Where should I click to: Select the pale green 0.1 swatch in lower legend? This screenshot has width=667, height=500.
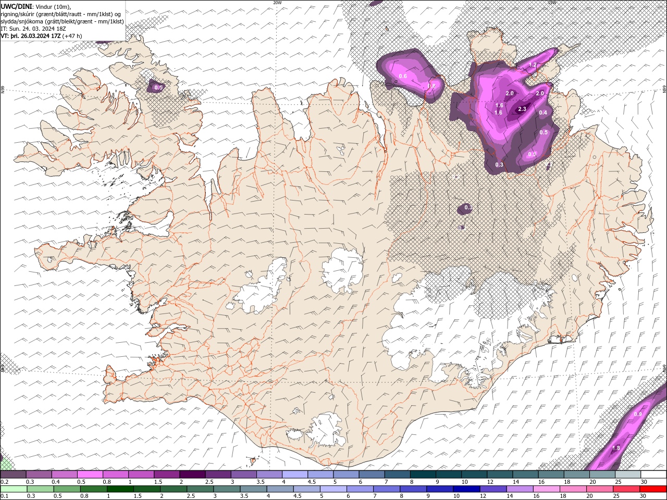14,489
